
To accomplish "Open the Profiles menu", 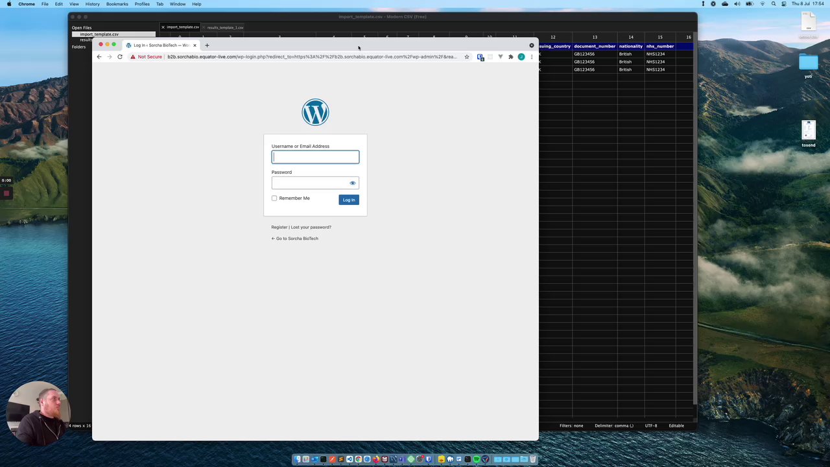I will pos(142,4).
